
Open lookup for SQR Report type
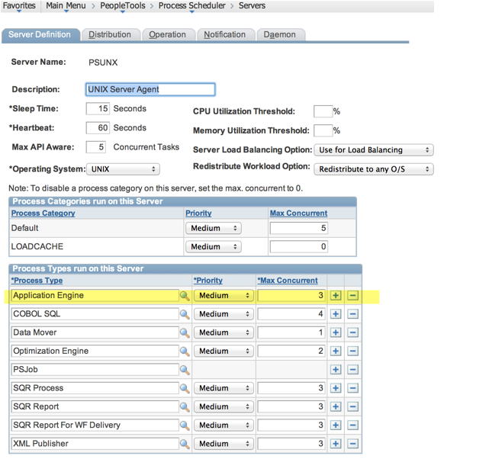coord(185,407)
